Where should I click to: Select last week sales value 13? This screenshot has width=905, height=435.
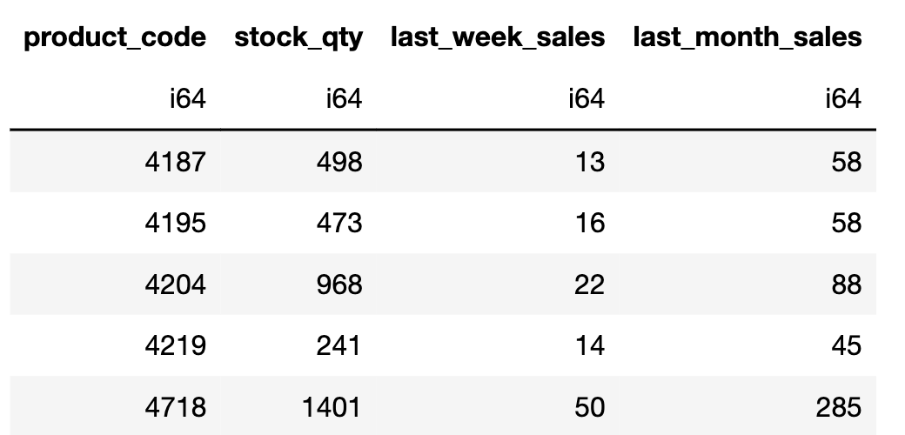(x=589, y=162)
